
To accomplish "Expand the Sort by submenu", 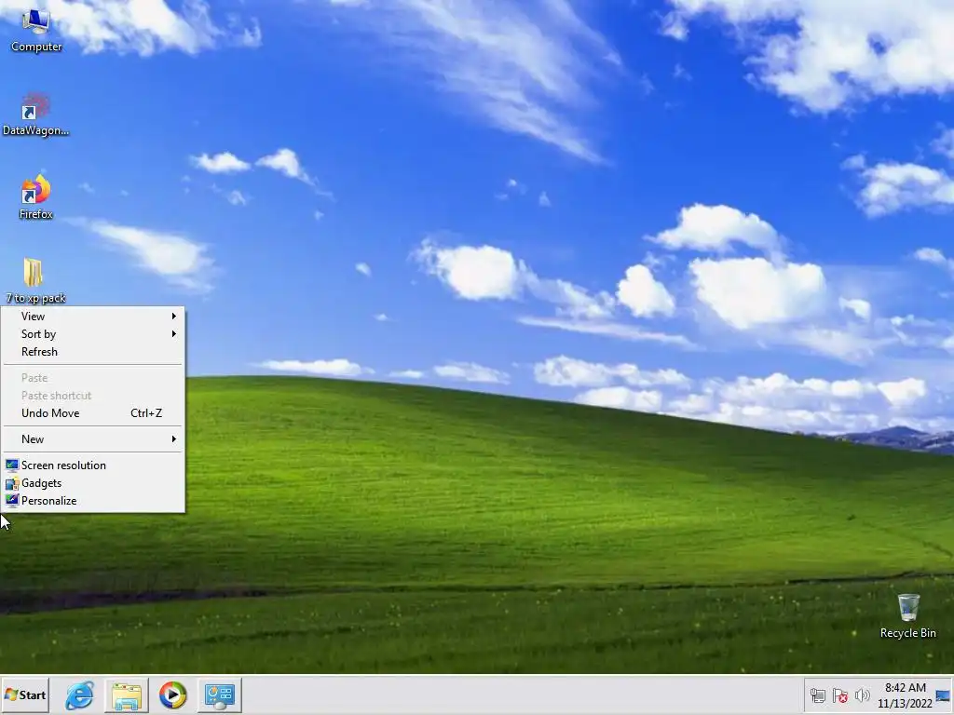I will coord(93,334).
